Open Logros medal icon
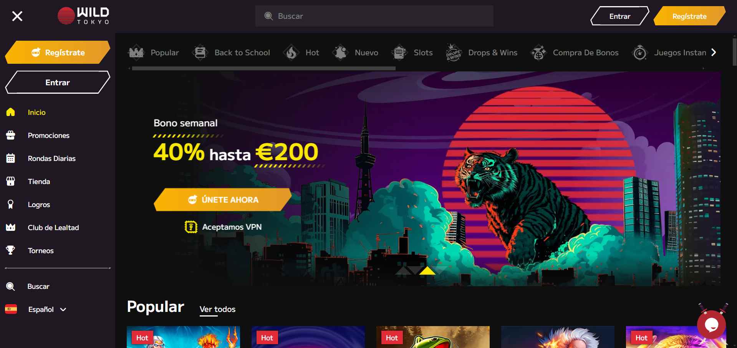The image size is (737, 348). point(10,204)
